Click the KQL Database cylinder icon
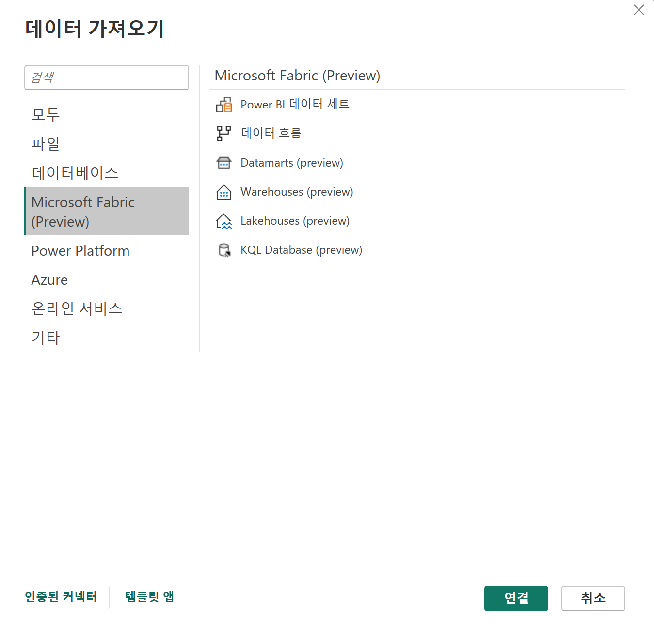This screenshot has height=631, width=654. click(x=224, y=250)
